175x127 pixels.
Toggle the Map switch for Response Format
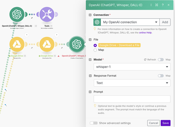pyautogui.click(x=161, y=76)
